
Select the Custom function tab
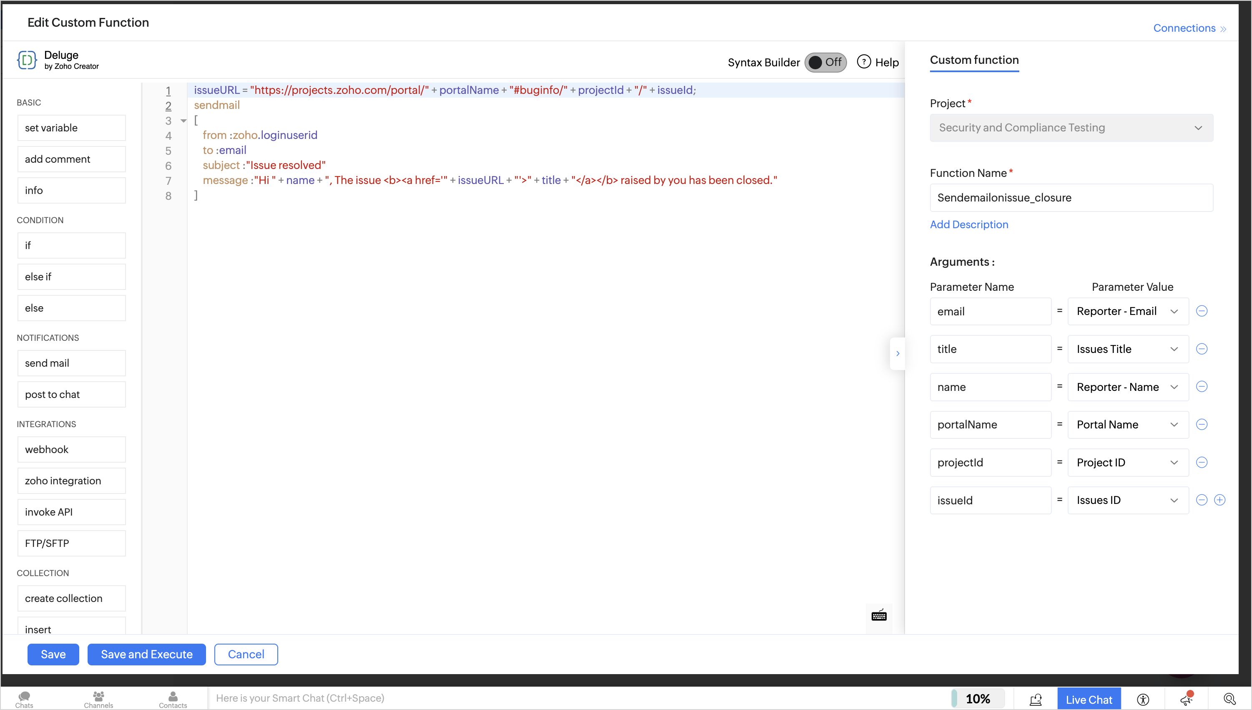coord(973,60)
